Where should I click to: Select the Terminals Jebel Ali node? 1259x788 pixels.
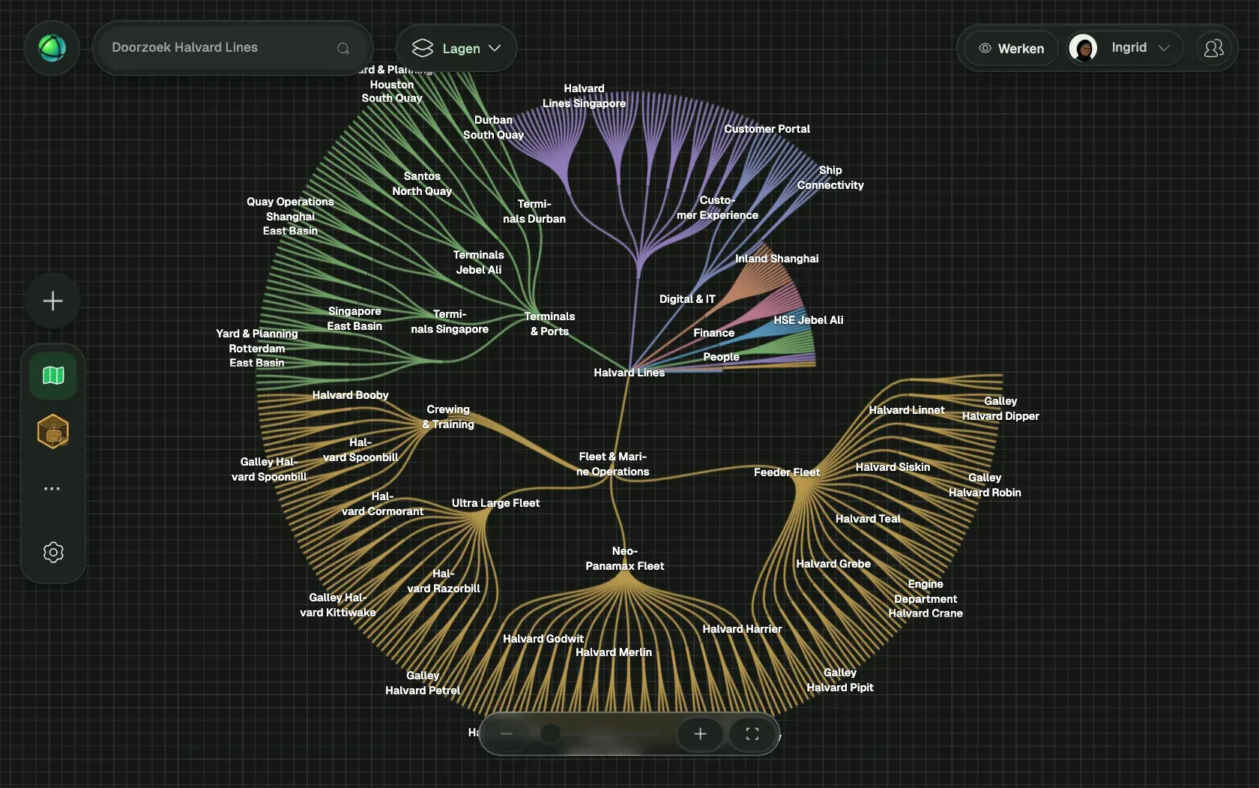coord(478,262)
